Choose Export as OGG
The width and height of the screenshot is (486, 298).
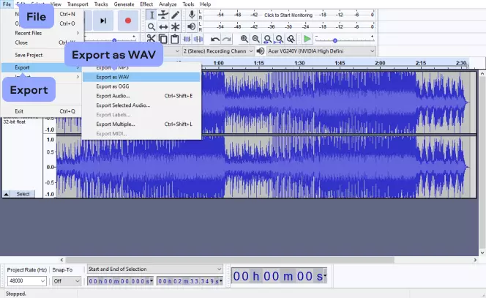tap(141, 86)
